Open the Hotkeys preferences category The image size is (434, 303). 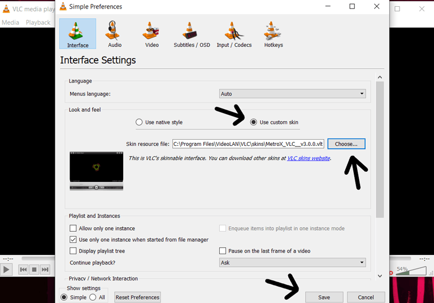click(273, 34)
